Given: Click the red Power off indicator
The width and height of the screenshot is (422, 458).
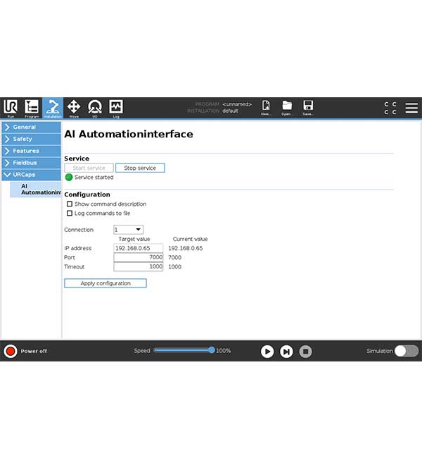Looking at the screenshot, I should pos(11,351).
